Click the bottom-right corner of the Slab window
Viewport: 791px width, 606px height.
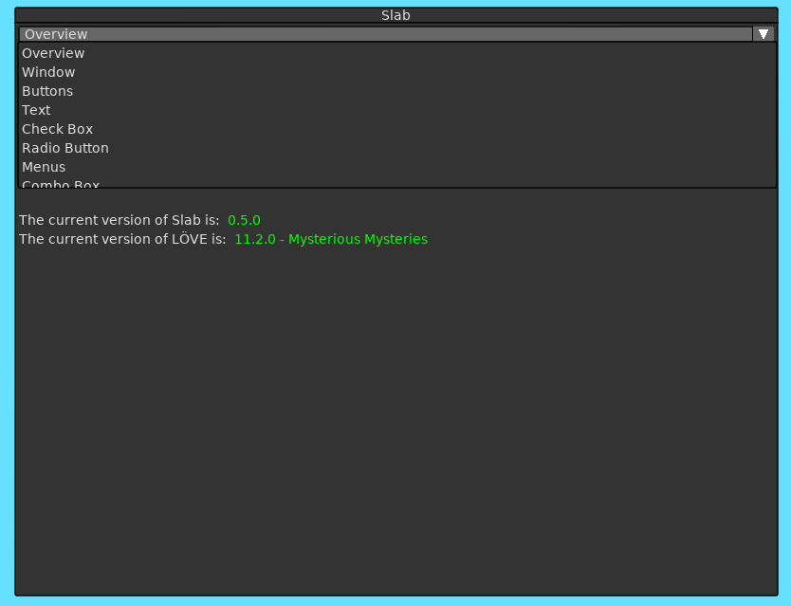777,595
